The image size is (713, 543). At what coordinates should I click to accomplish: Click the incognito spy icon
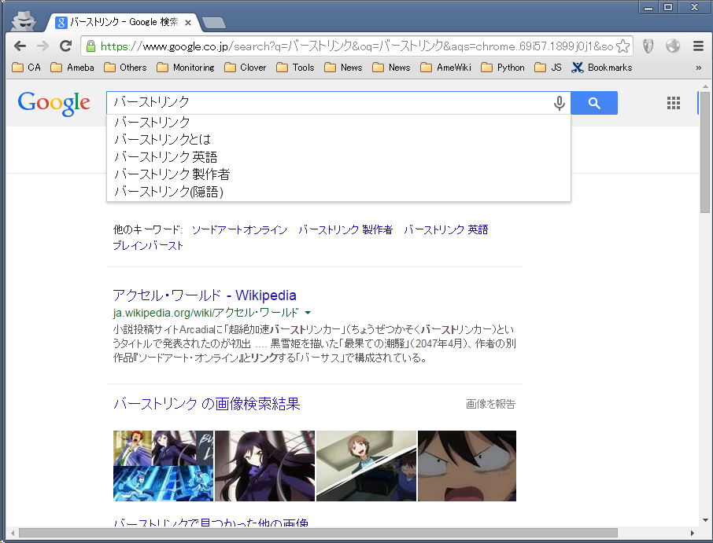(23, 21)
